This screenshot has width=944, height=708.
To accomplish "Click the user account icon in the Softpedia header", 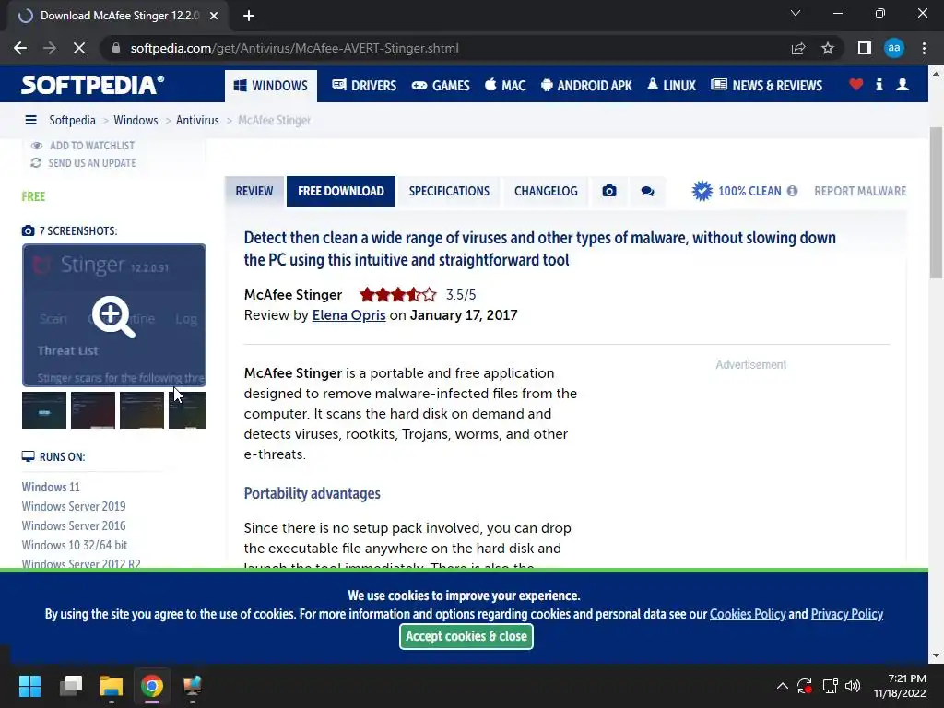I will (902, 85).
